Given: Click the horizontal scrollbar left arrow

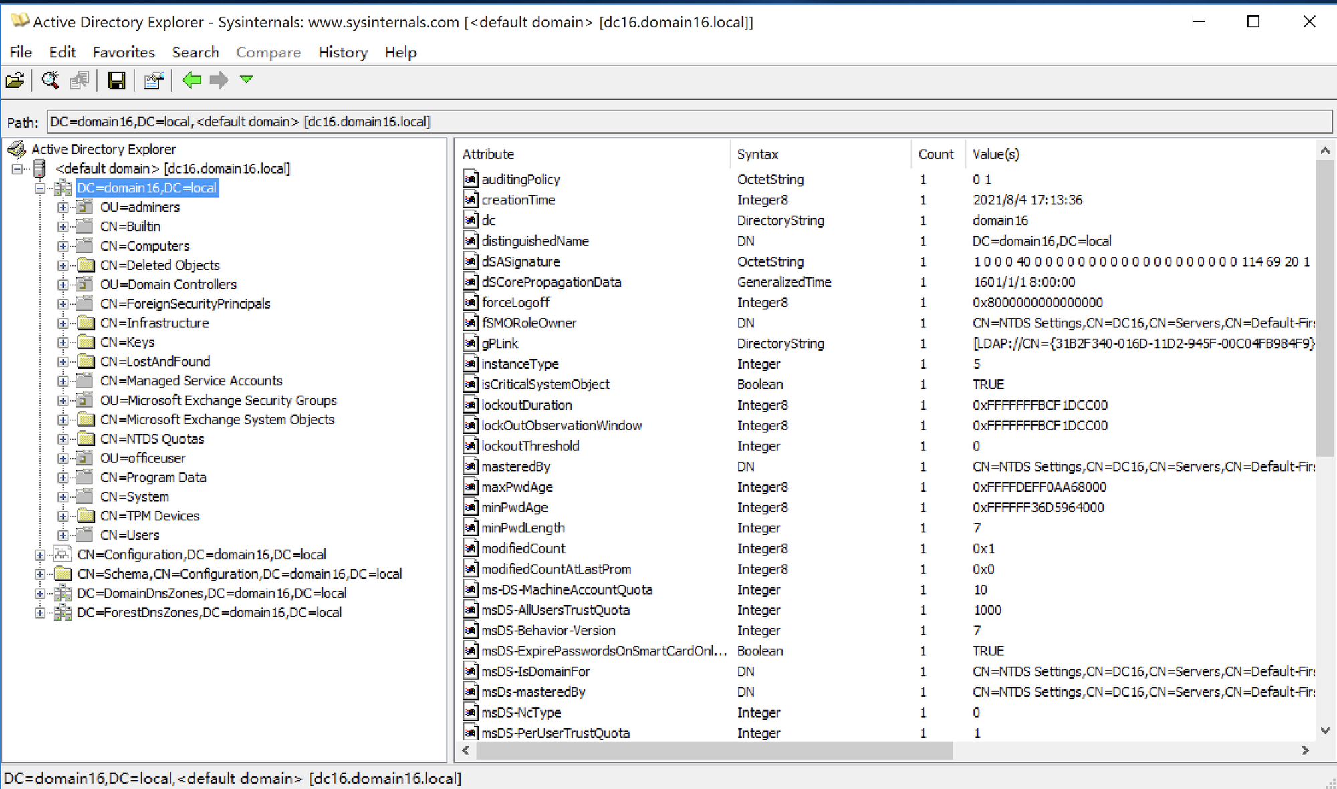Looking at the screenshot, I should tap(466, 751).
